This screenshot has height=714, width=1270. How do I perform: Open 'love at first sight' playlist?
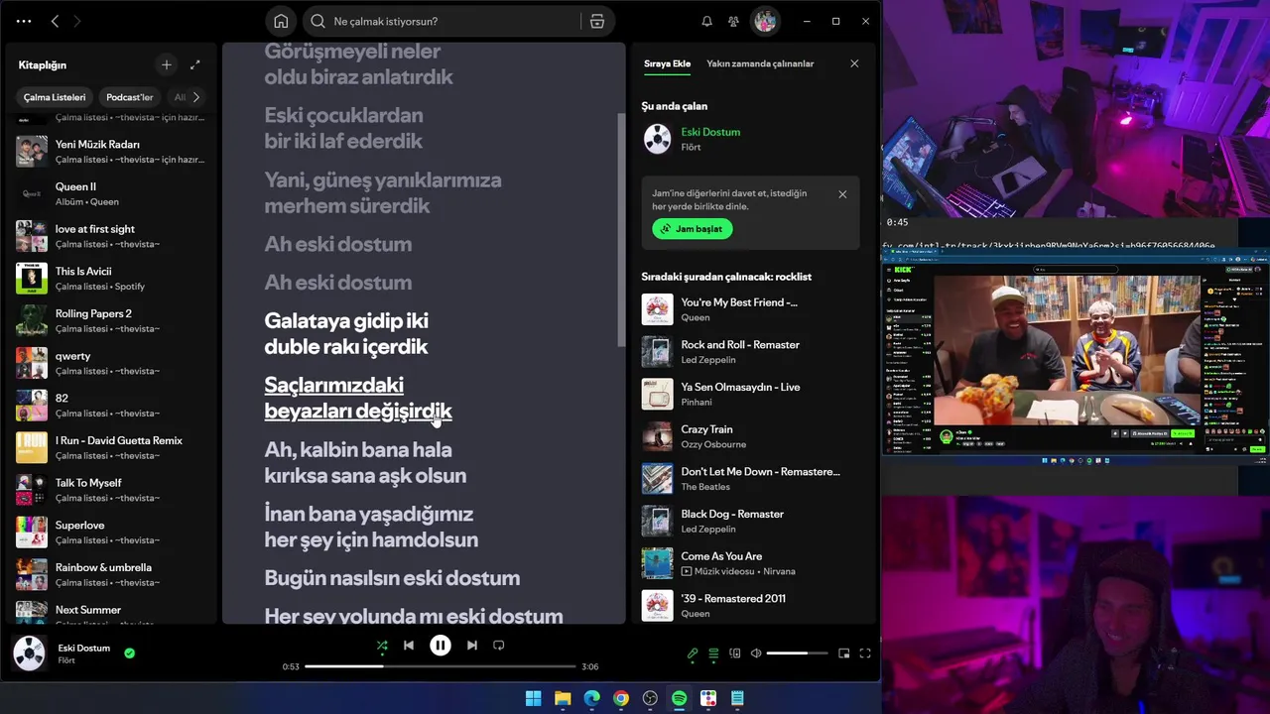[110, 236]
